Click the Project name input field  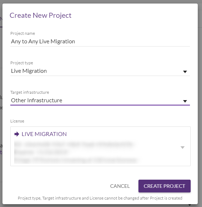click(100, 42)
